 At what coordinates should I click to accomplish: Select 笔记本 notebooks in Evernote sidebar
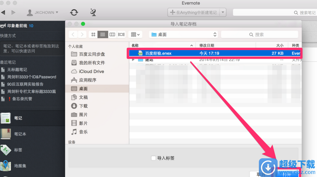pos(32,134)
